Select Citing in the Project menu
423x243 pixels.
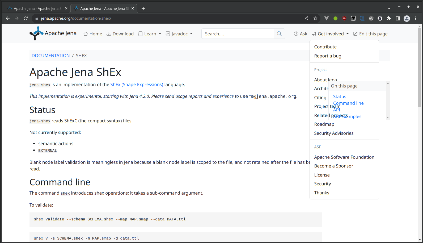tap(320, 98)
